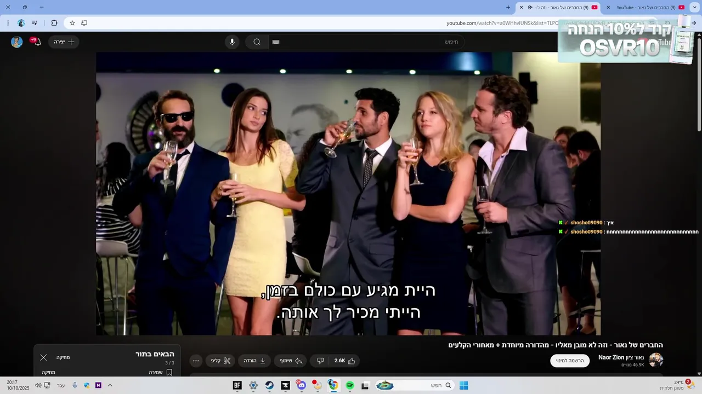The image size is (702, 394).
Task: Click the magnifier search button
Action: 257,42
